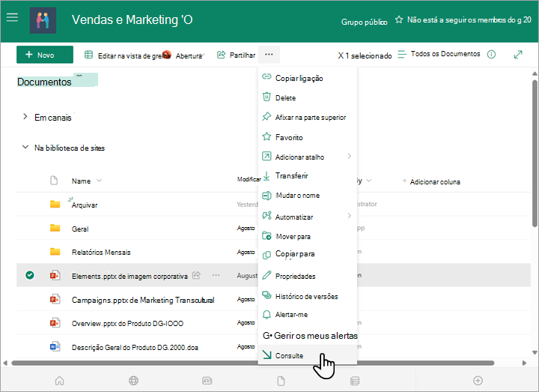Click the Vendas e Marketing team logo
This screenshot has height=392, width=539.
[43, 21]
